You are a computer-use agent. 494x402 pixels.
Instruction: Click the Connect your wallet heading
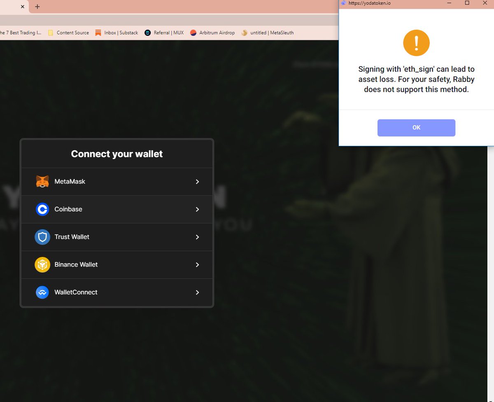coord(117,154)
